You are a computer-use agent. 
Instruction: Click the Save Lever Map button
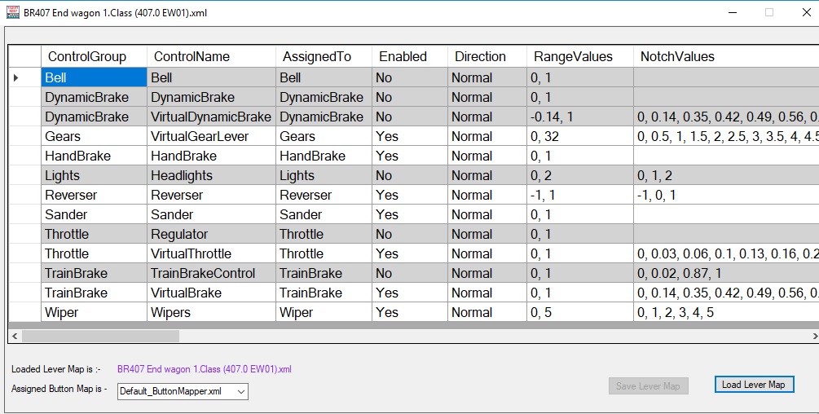coord(648,385)
